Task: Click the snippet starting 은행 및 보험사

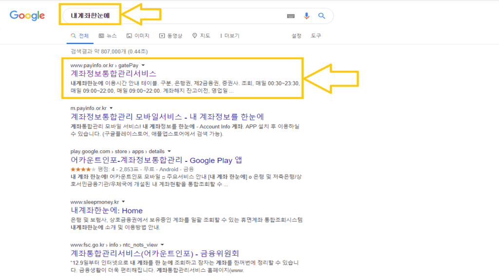Action: tap(186, 224)
